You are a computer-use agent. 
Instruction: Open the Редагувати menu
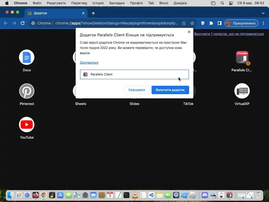click(56, 3)
